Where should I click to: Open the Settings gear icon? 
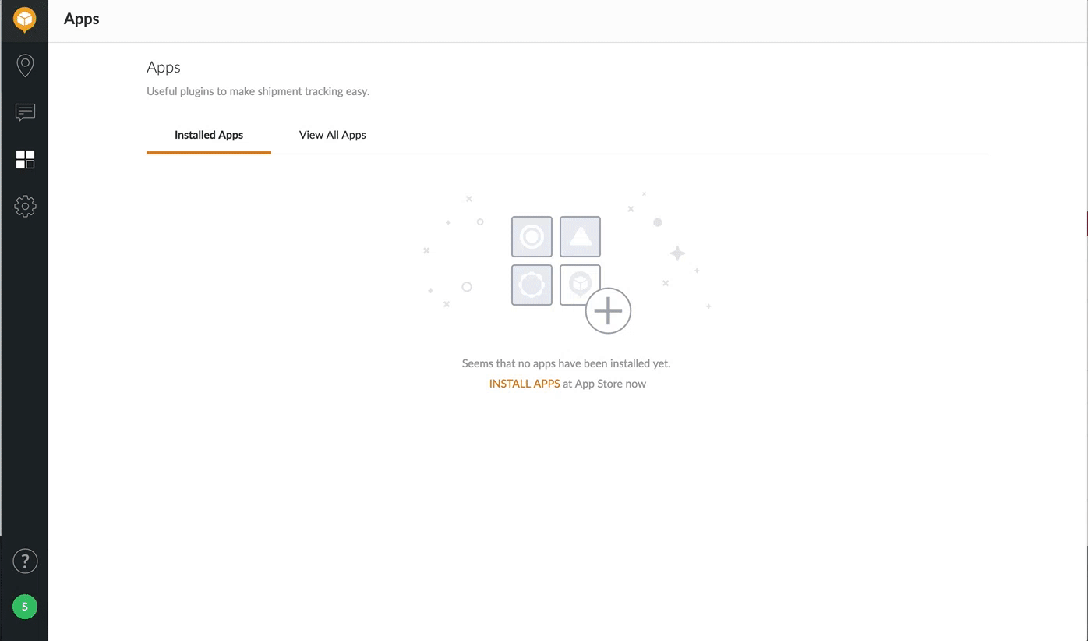click(25, 207)
